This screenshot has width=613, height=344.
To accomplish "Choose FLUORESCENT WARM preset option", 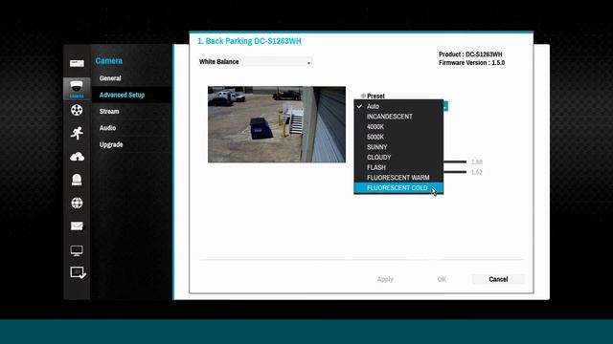I will point(398,178).
